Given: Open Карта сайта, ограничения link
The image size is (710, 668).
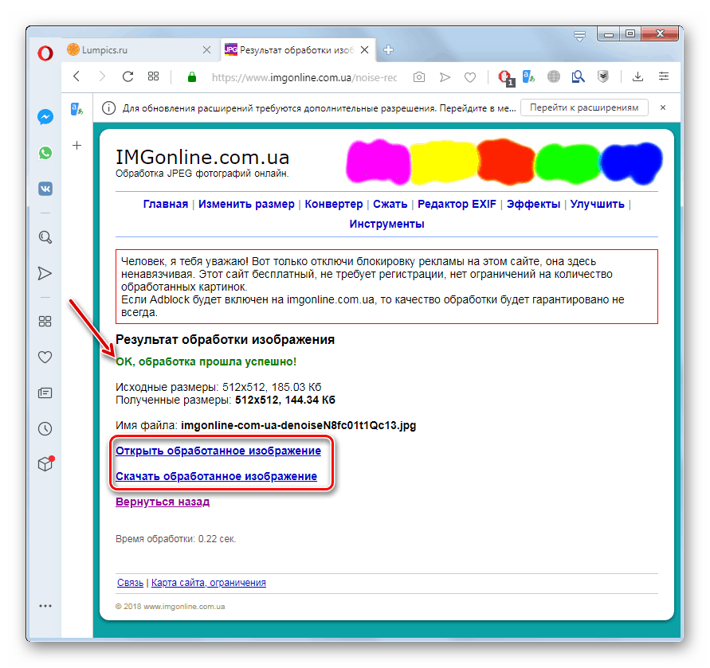Looking at the screenshot, I should pos(209,583).
